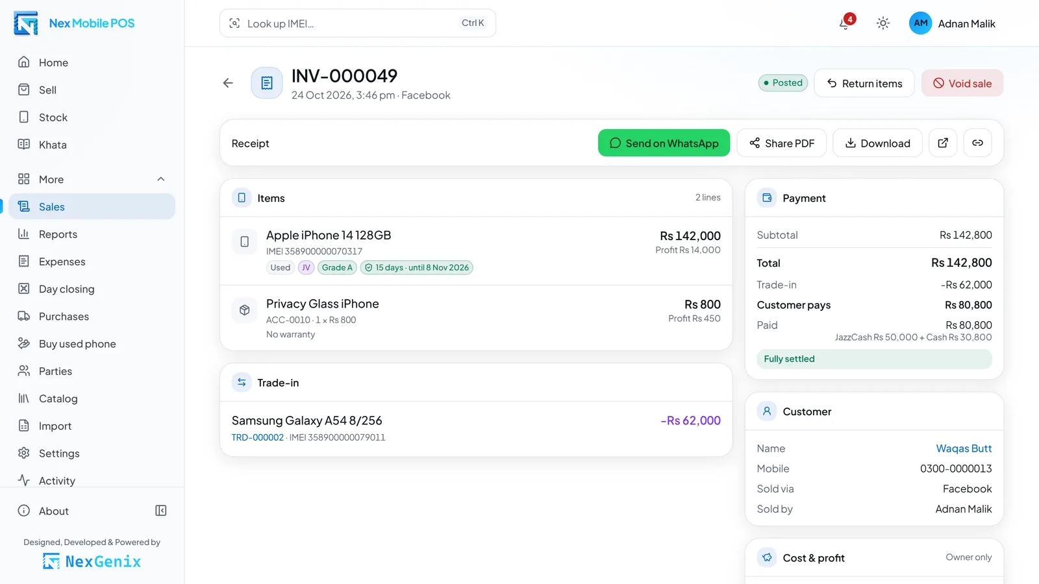Image resolution: width=1039 pixels, height=584 pixels.
Task: Select IMEI 358900000070317 text
Action: (314, 251)
